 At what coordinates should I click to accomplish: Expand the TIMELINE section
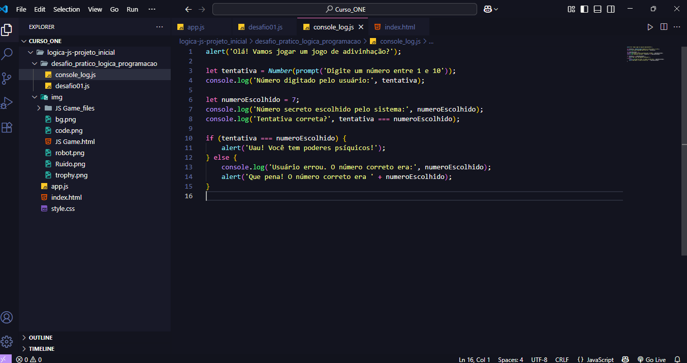[95, 349]
